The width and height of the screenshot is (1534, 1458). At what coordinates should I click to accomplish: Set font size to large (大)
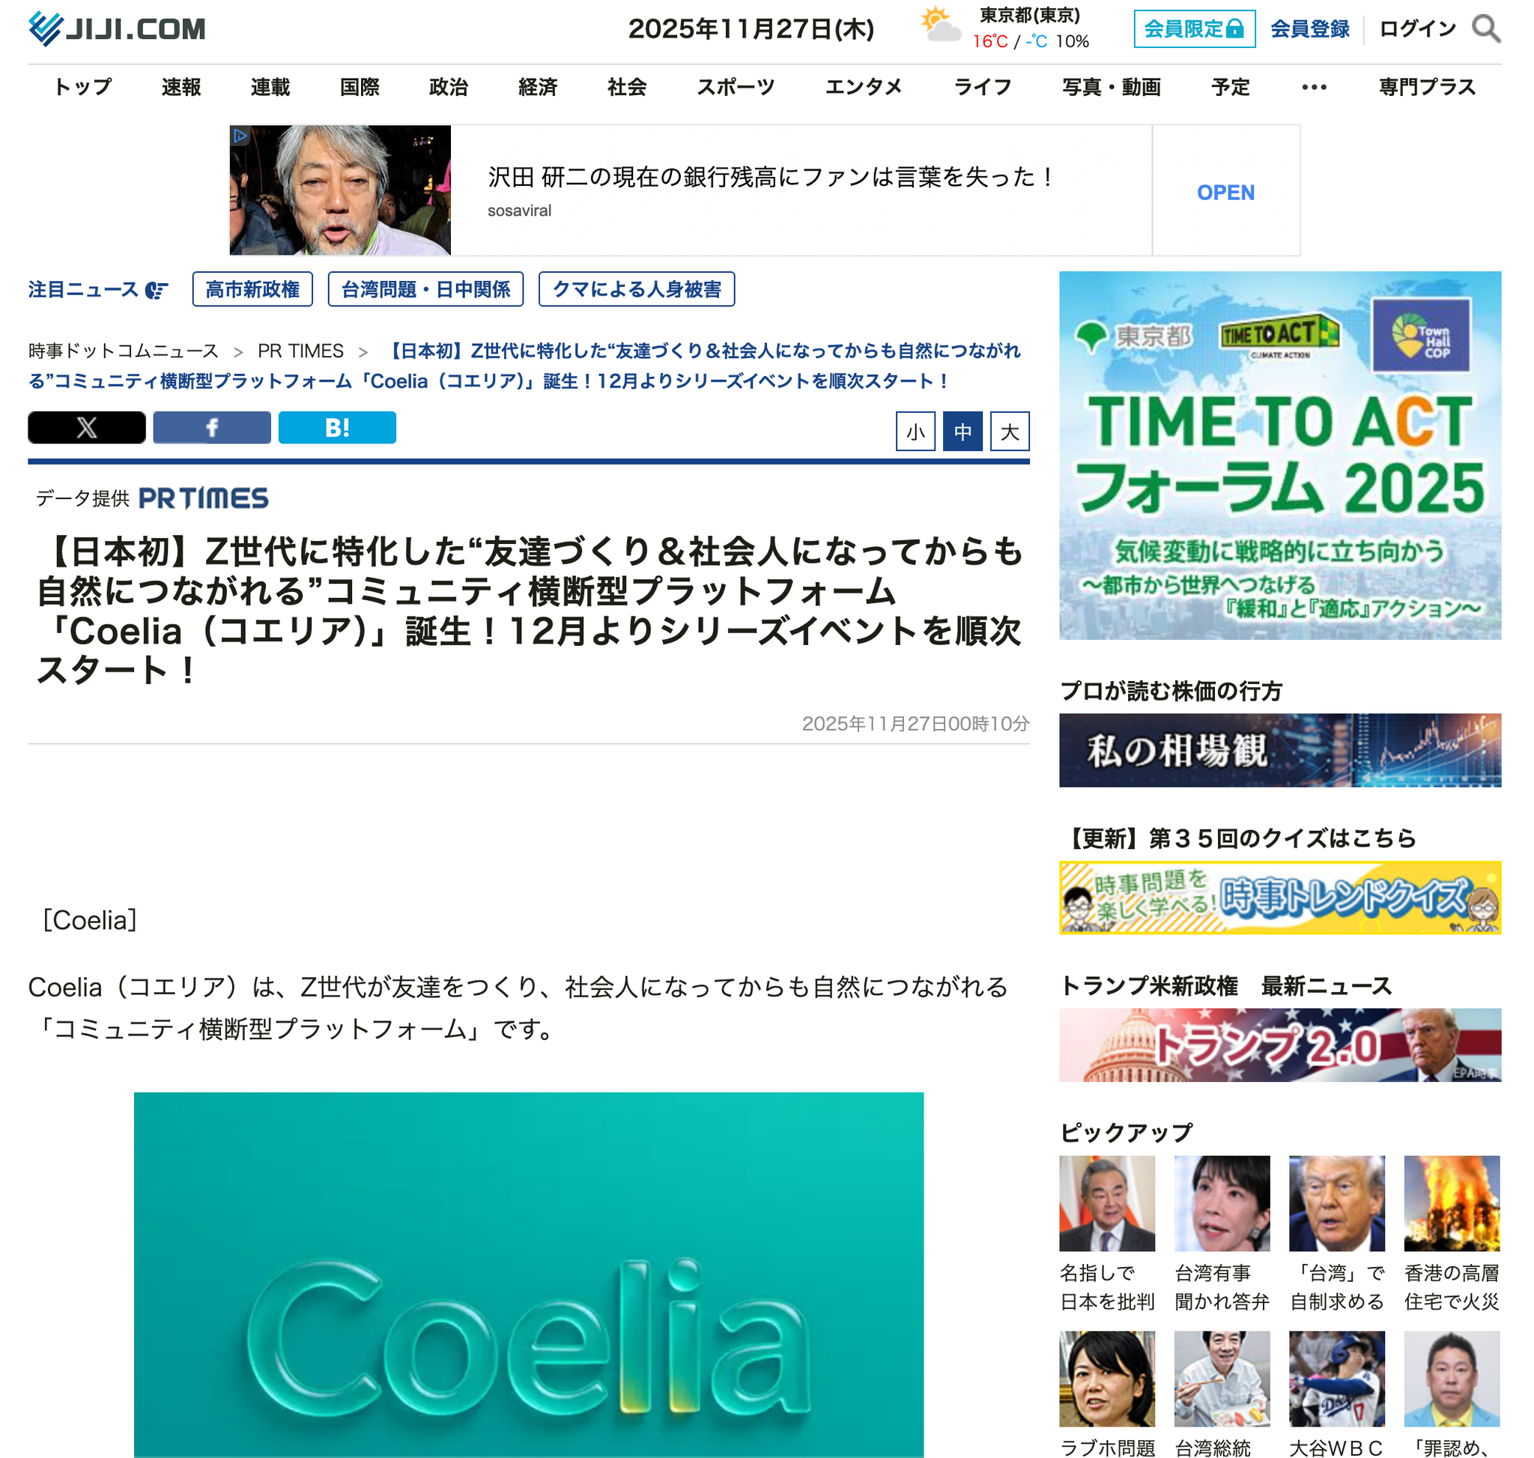click(1009, 432)
